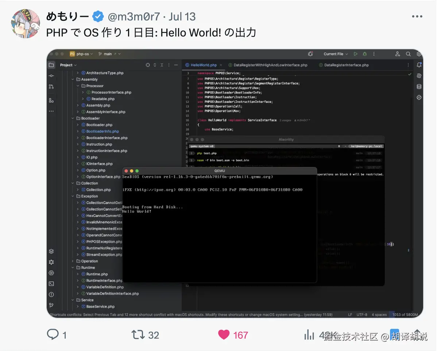Click the reply comment icon
Viewport: 437px width, 351px height.
[x=53, y=334]
